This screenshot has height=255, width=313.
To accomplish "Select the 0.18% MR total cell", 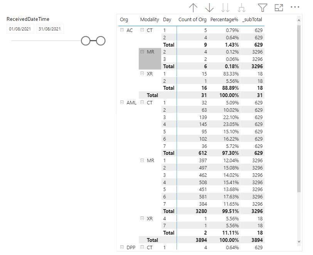I will 225,66.
